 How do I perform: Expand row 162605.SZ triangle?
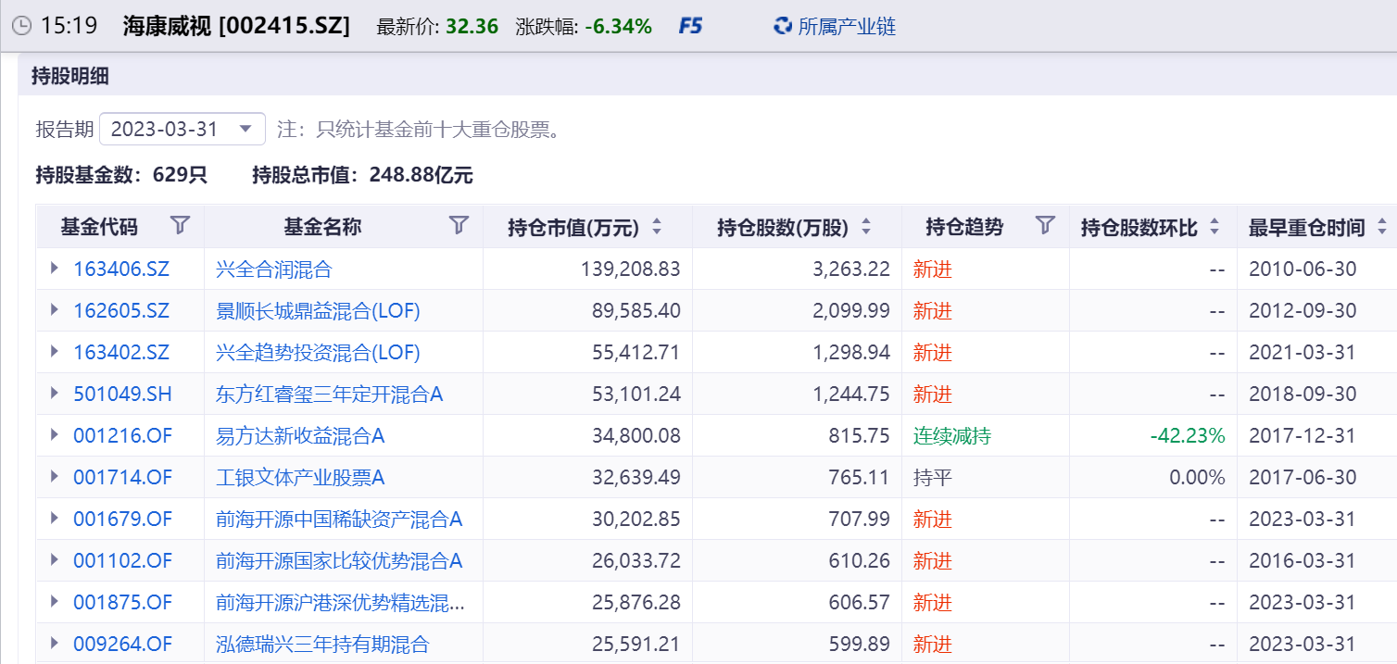55,310
